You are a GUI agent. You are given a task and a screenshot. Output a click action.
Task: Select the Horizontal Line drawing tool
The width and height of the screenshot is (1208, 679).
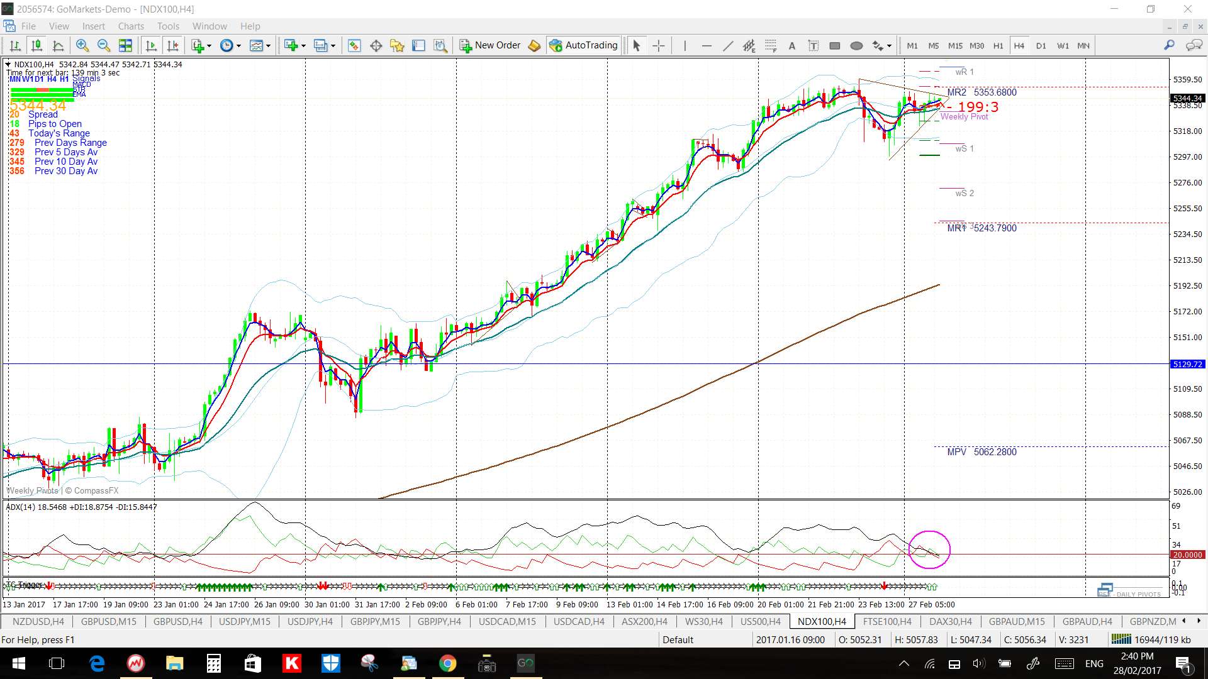pos(706,45)
